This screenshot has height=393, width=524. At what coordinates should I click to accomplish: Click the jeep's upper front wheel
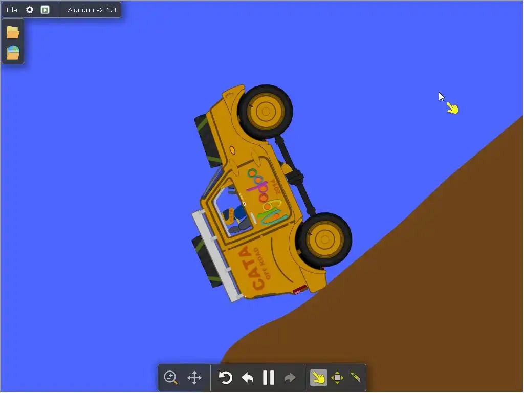coord(266,112)
